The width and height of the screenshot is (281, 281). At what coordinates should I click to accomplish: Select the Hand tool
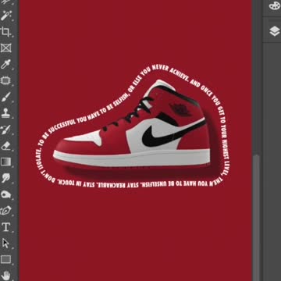tap(5, 276)
